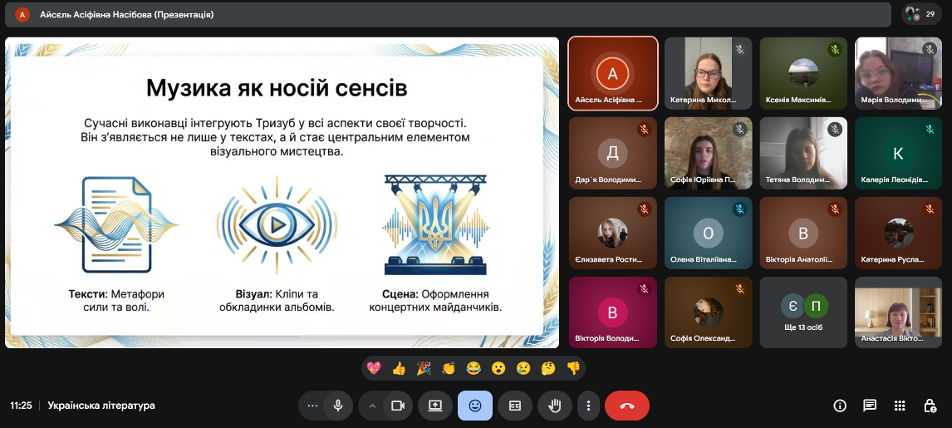Toggle the microphone button
This screenshot has height=428, width=952.
(338, 406)
